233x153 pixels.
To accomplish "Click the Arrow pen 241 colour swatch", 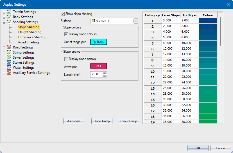I will [98, 66].
